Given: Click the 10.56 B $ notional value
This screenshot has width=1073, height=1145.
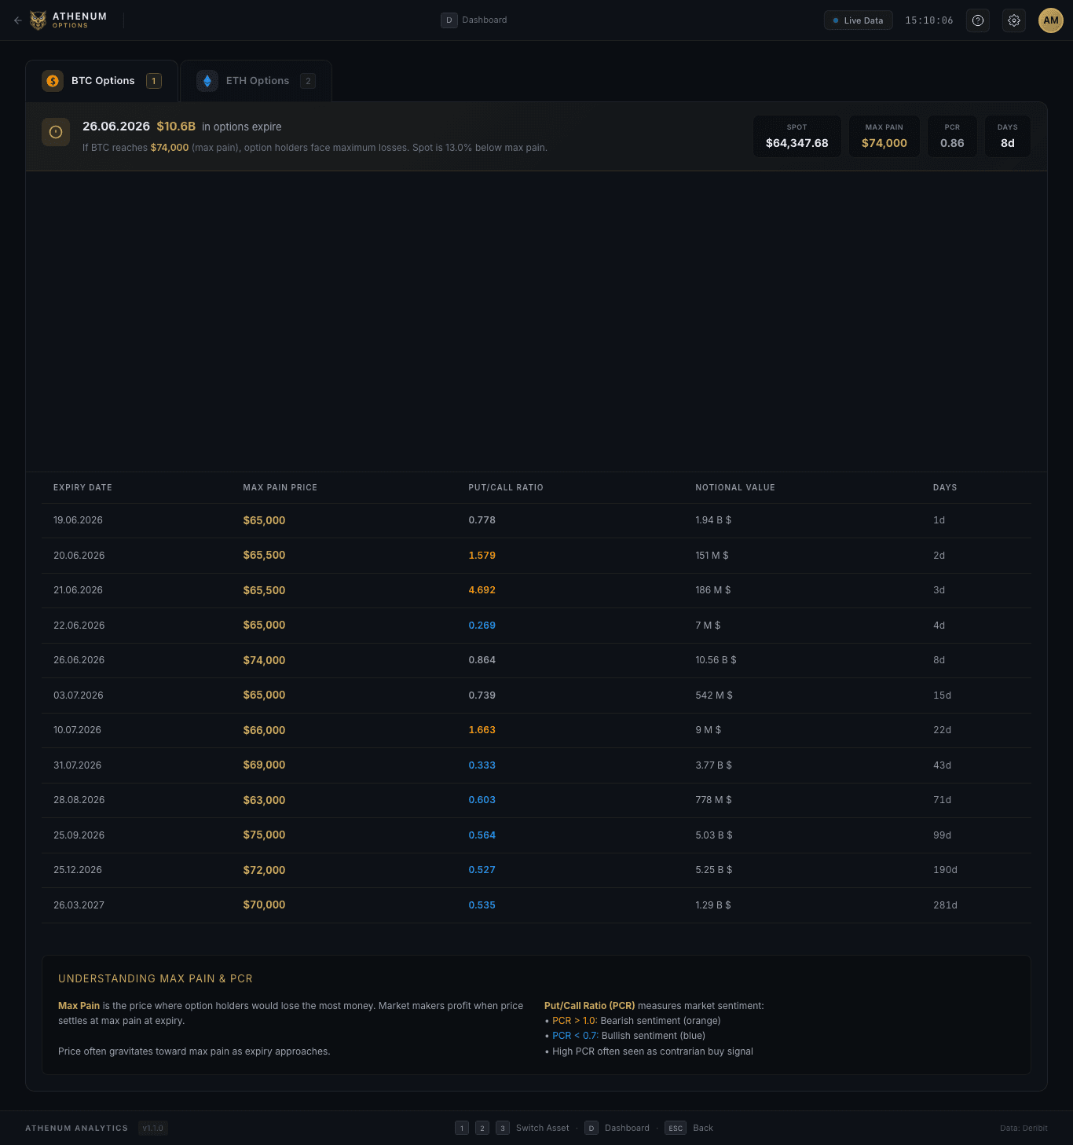Looking at the screenshot, I should click(x=716, y=660).
